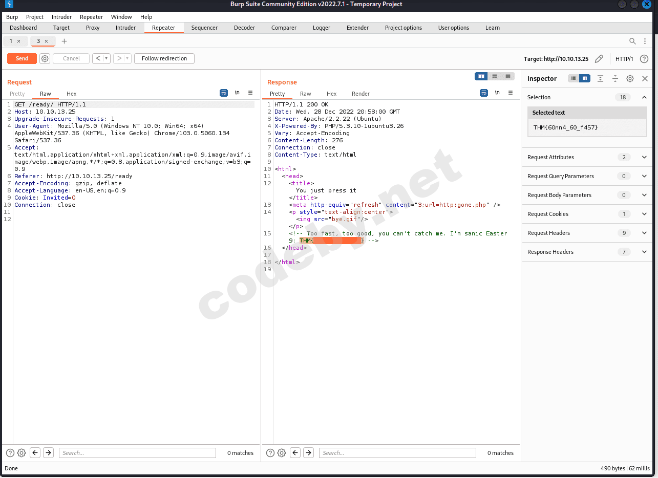This screenshot has width=658, height=478.
Task: Open the Render tab in Response
Action: click(360, 94)
